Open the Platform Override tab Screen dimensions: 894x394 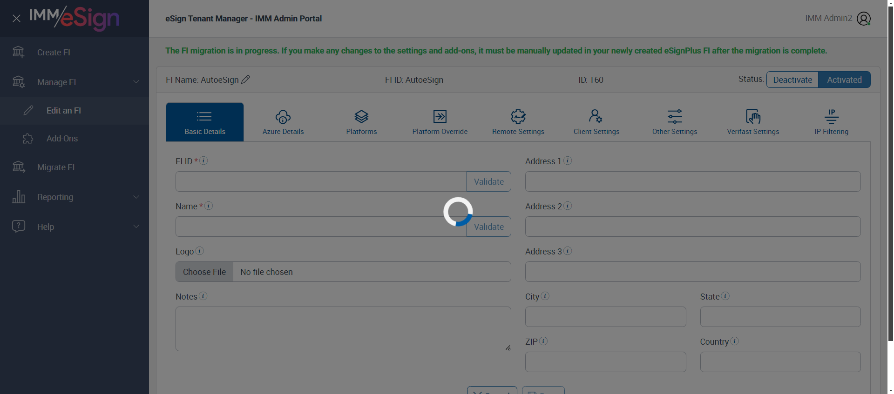440,122
